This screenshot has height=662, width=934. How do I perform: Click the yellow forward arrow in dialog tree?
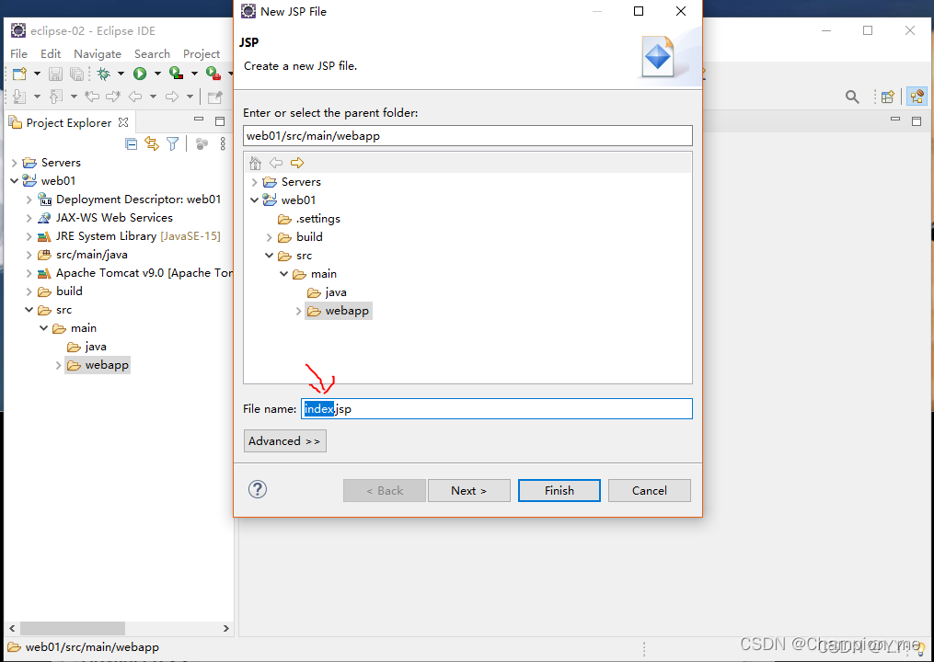297,163
